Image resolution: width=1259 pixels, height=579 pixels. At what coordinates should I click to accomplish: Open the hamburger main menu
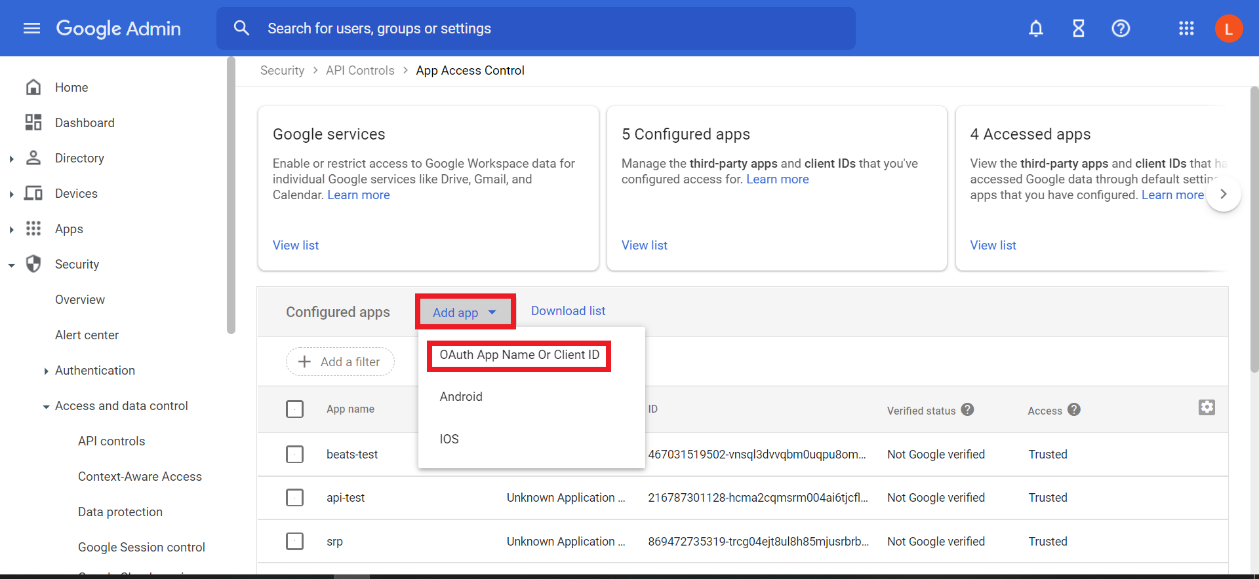click(31, 28)
